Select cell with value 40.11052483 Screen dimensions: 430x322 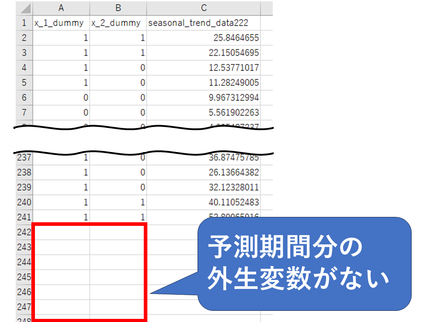pyautogui.click(x=203, y=202)
